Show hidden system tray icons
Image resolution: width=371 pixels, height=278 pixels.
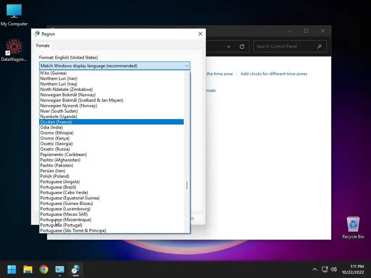pyautogui.click(x=315, y=269)
